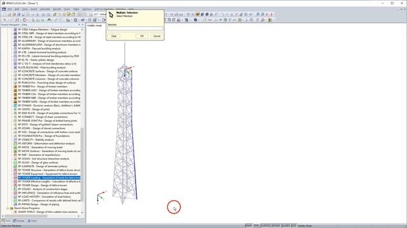Viewport: 407px width, 228px height.
Task: Click the Selected members input field
Action: point(135,28)
